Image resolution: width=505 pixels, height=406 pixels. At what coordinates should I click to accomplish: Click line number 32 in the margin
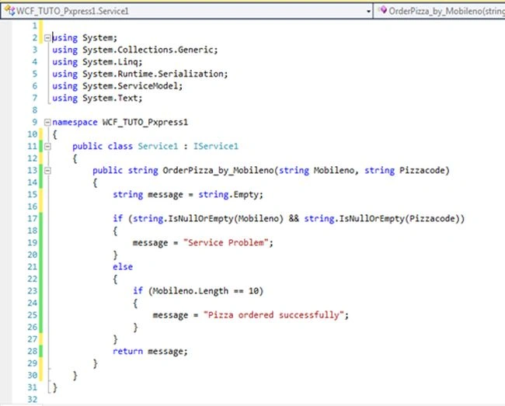(32, 400)
